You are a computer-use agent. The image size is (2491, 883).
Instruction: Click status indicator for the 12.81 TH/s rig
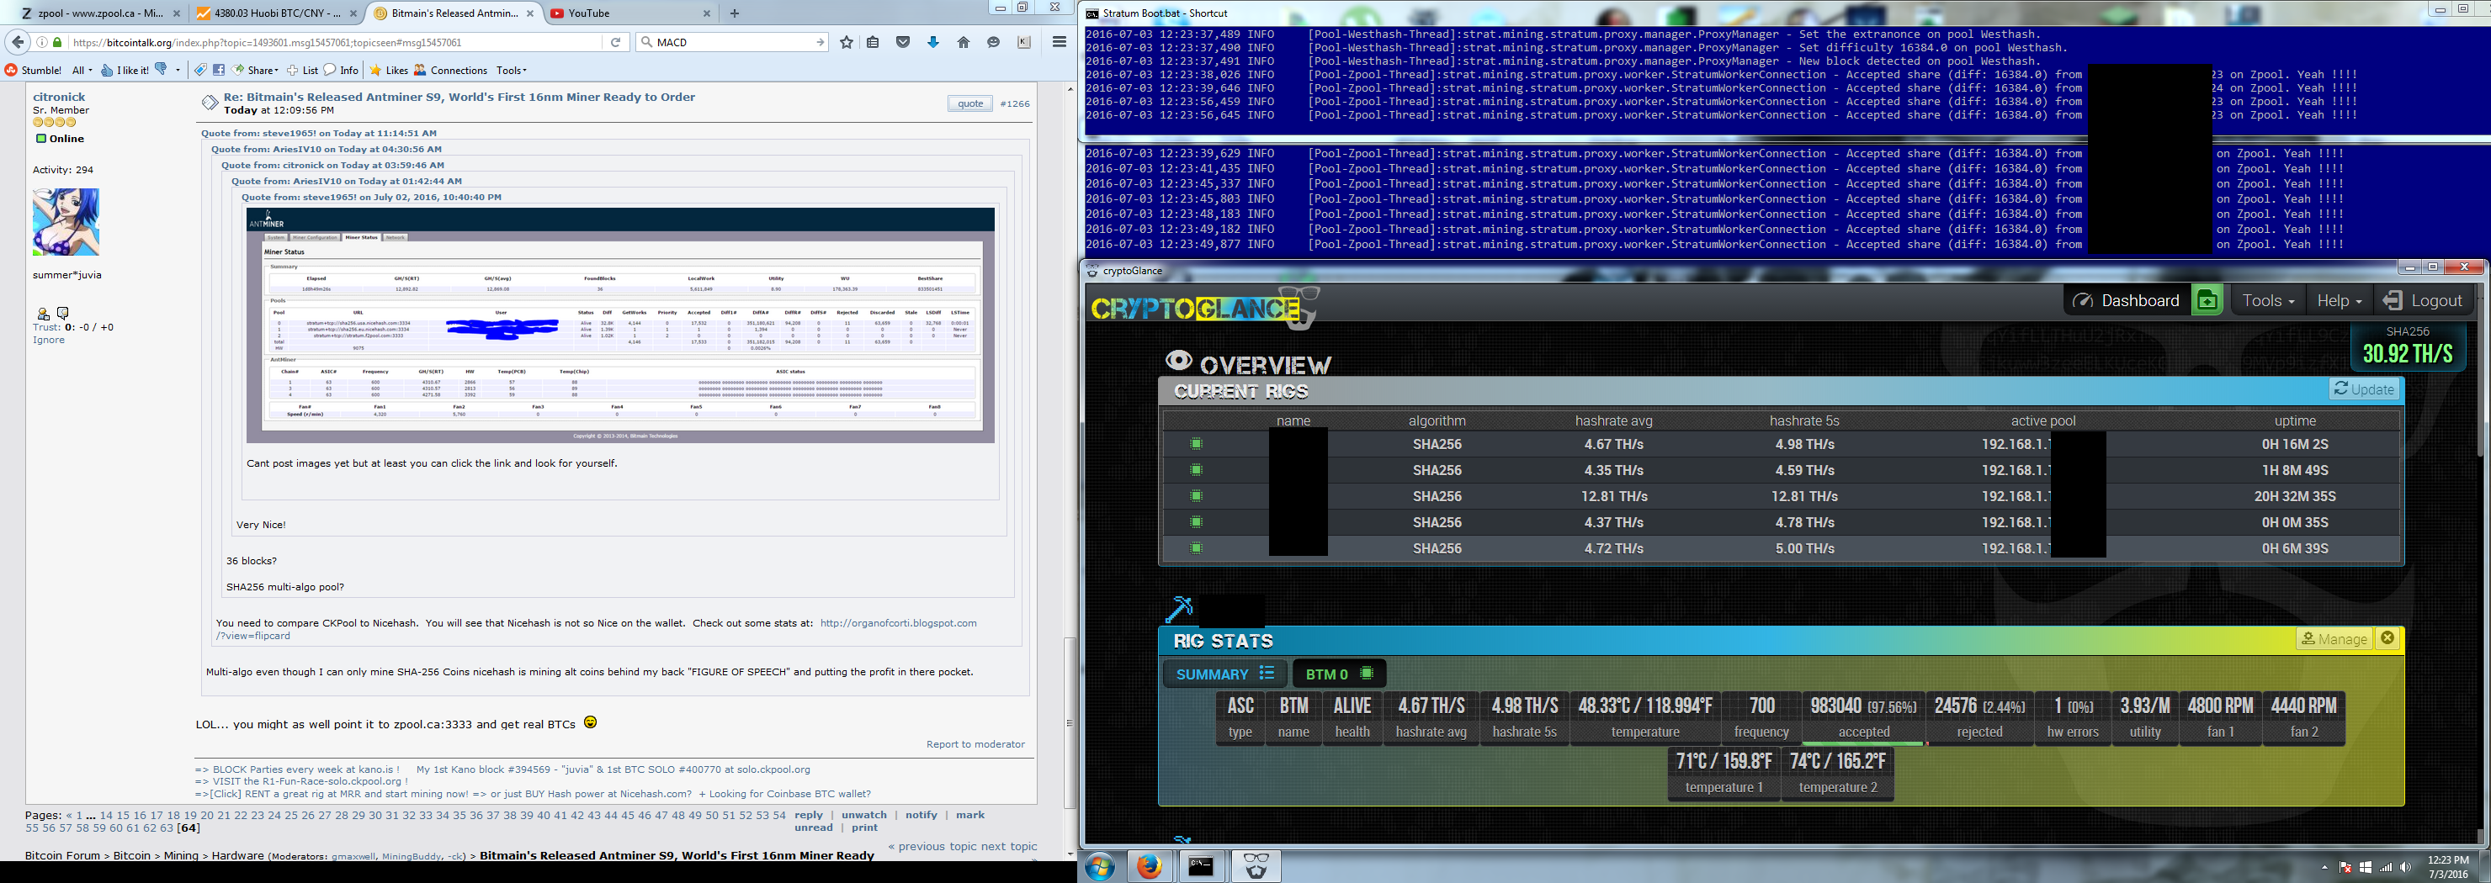pyautogui.click(x=1196, y=496)
